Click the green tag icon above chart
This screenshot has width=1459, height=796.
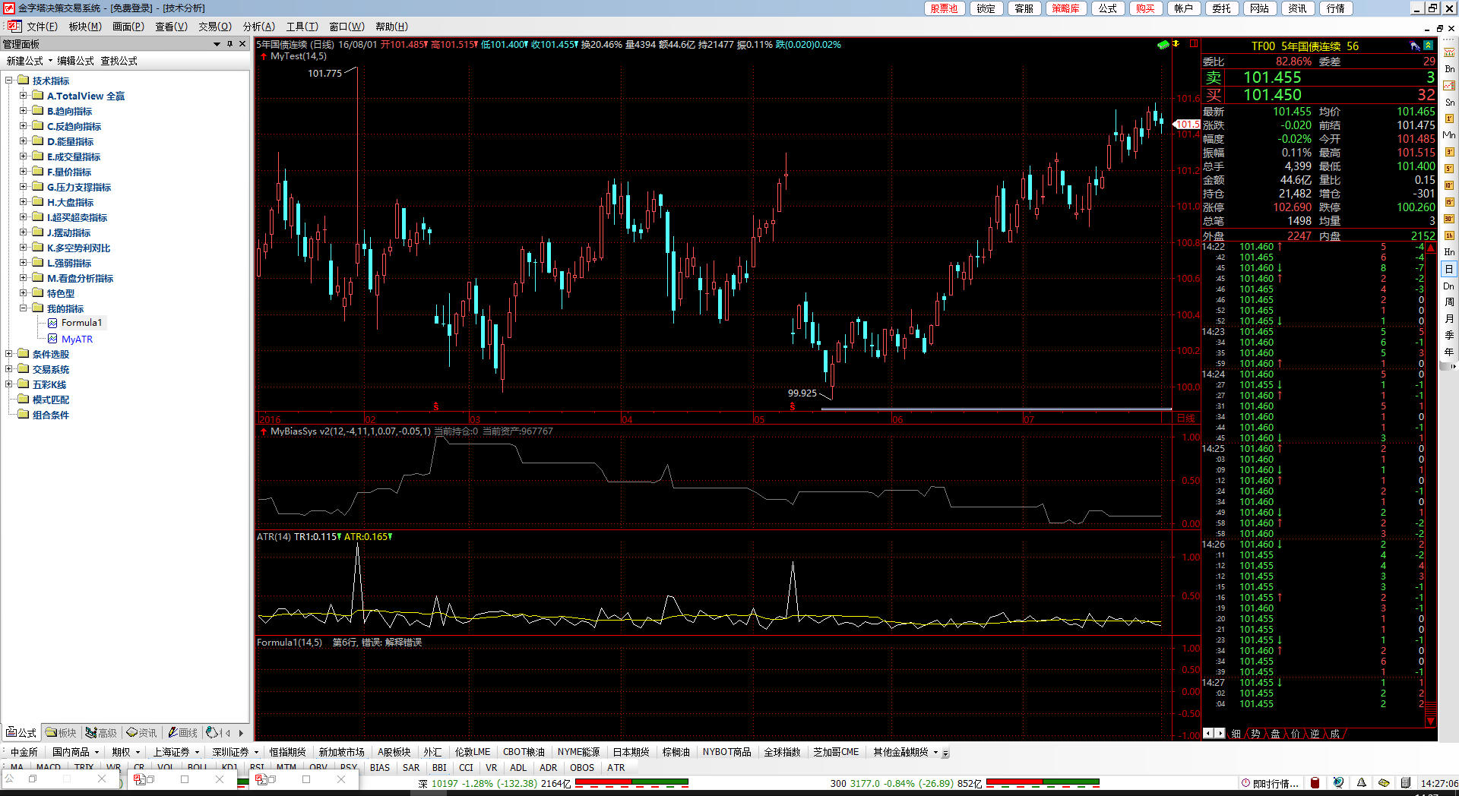(1163, 45)
